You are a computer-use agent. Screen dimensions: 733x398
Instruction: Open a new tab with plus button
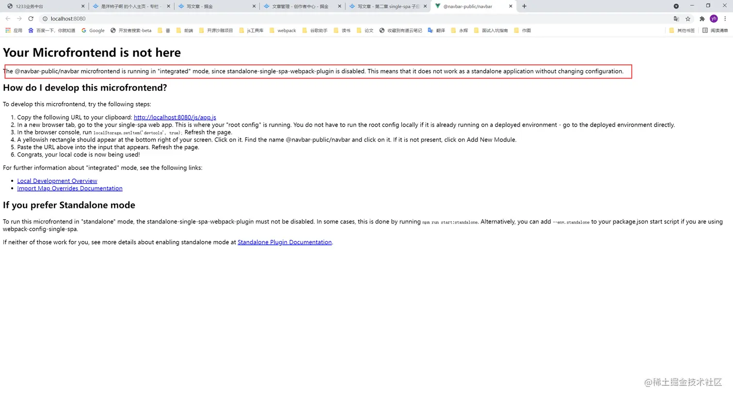tap(524, 6)
